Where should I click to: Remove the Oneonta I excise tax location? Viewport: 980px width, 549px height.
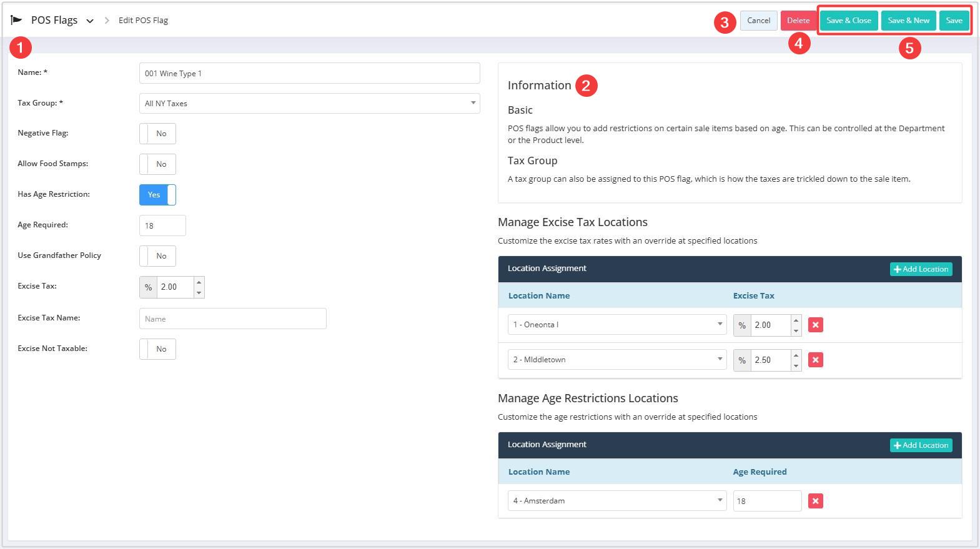[815, 325]
